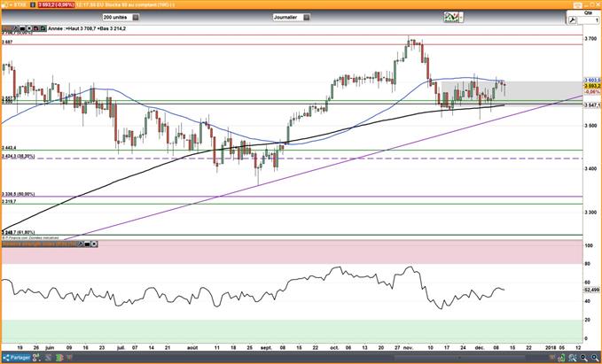Click the round target icon in price panel header
The width and height of the screenshot is (602, 364).
pyautogui.click(x=29, y=28)
